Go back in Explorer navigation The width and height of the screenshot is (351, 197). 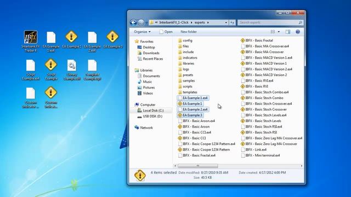(x=133, y=22)
